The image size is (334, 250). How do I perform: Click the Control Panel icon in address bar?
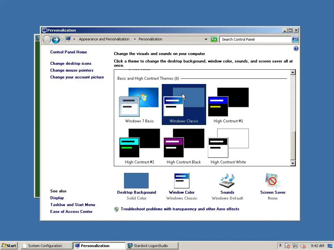pyautogui.click(x=68, y=39)
